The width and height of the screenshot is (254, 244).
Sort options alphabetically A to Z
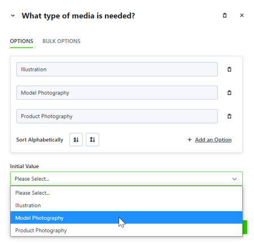(x=76, y=140)
